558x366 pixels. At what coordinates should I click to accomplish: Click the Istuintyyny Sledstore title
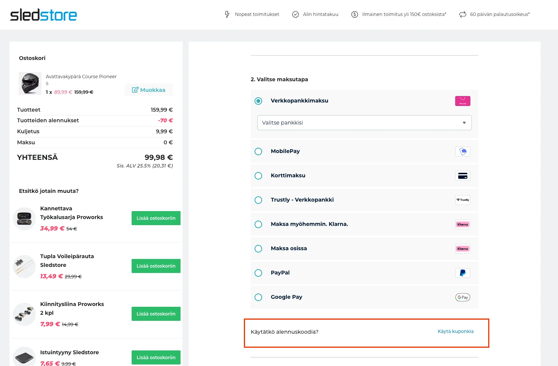pyautogui.click(x=69, y=352)
